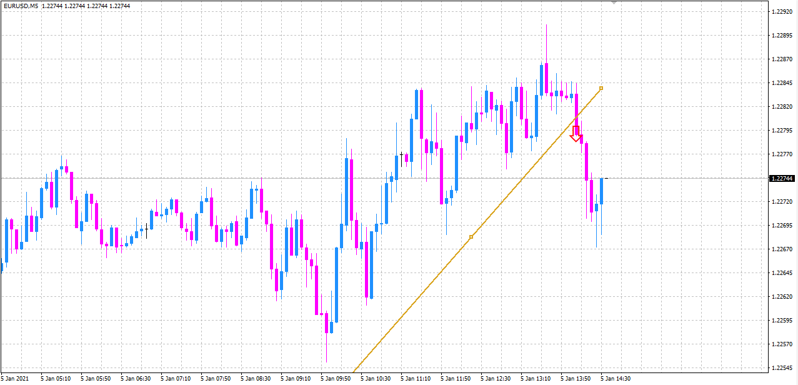Click the gray chart shift triangle at top
The image size is (798, 385).
click(x=614, y=2)
